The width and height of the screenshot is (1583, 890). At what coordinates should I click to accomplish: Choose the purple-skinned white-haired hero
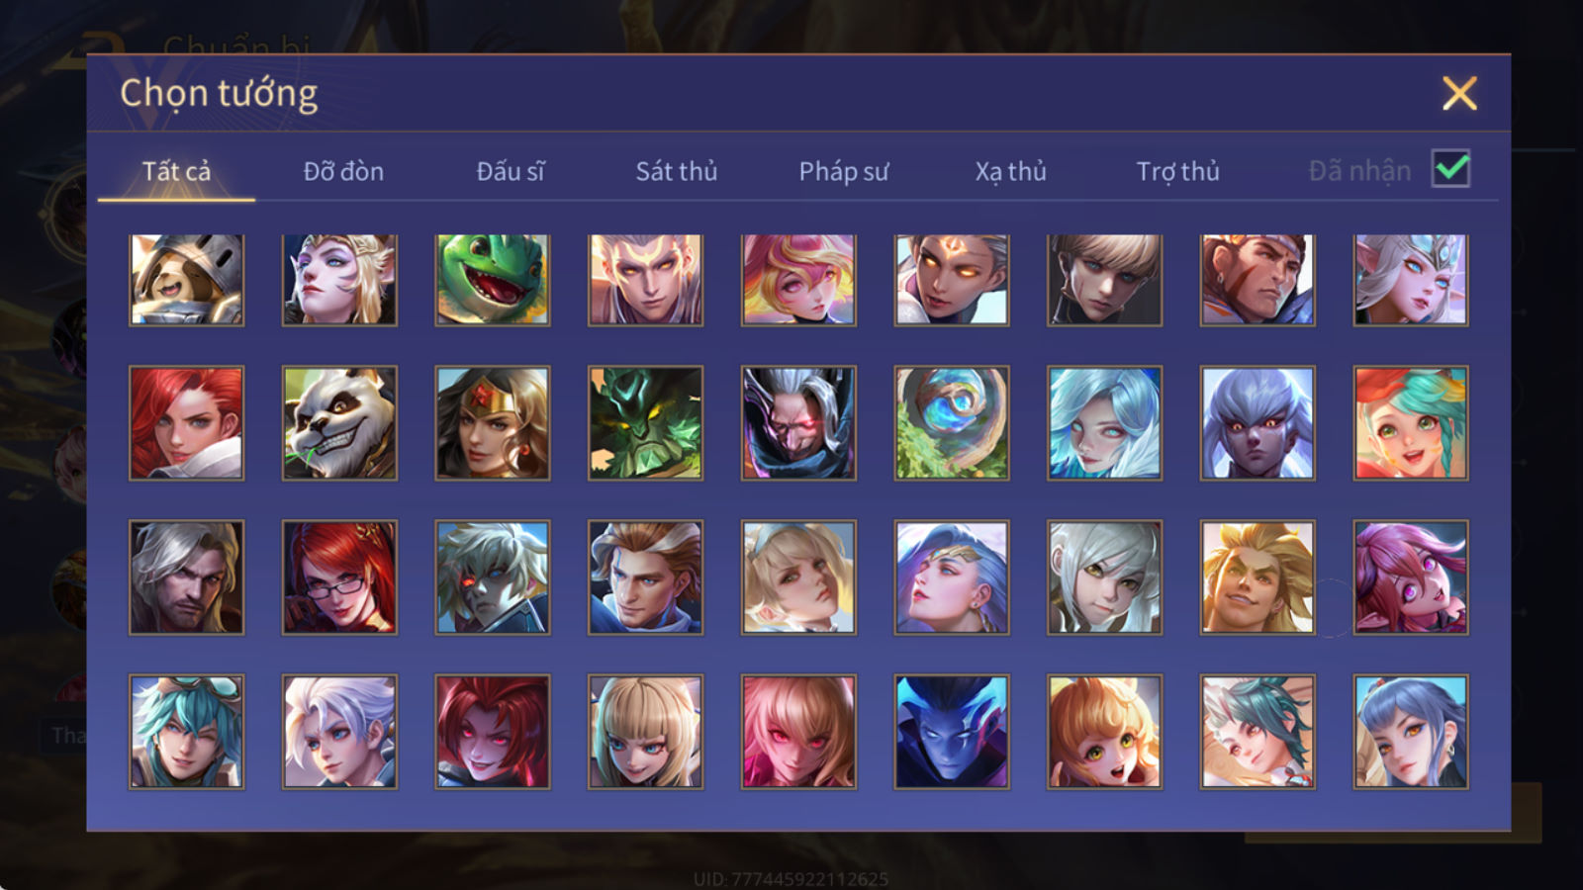click(1257, 423)
